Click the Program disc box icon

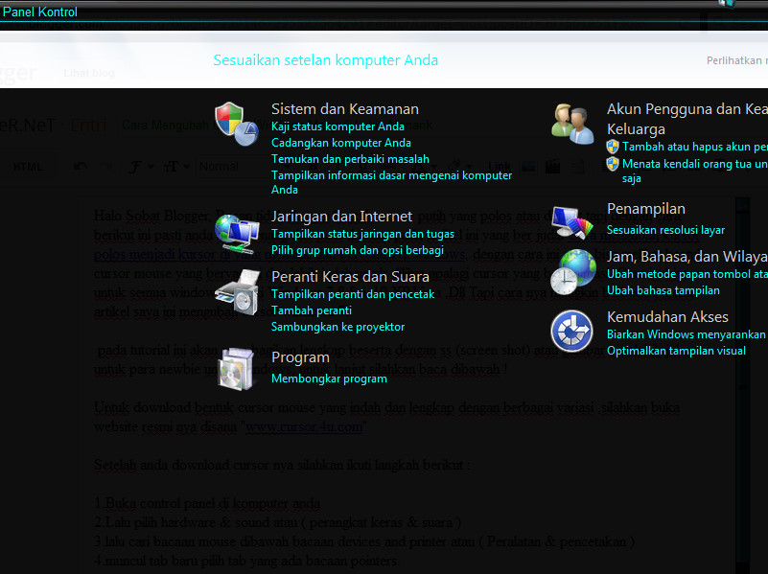tap(236, 369)
